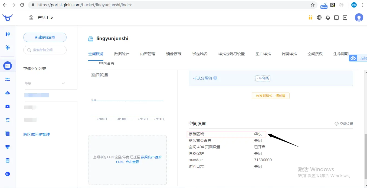367x188 pixels.
Task: Open the 空间设置 tab in second row
Action: [107, 63]
